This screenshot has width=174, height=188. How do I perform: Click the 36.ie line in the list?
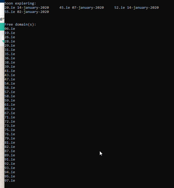10,58
